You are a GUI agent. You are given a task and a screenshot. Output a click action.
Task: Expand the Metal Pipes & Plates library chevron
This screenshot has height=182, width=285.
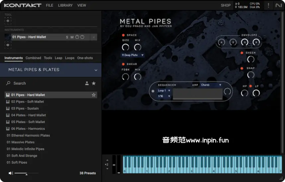pos(96,70)
